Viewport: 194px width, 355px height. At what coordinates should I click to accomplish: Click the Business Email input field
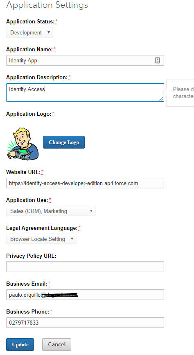85,295
